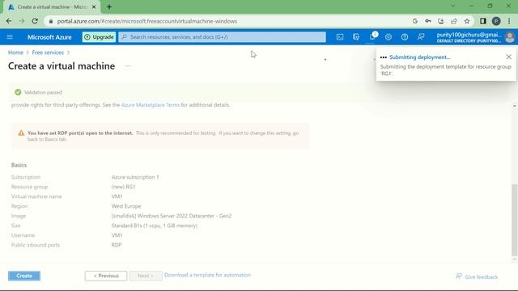Click the browser address bar URL
The width and height of the screenshot is (518, 291).
147,21
